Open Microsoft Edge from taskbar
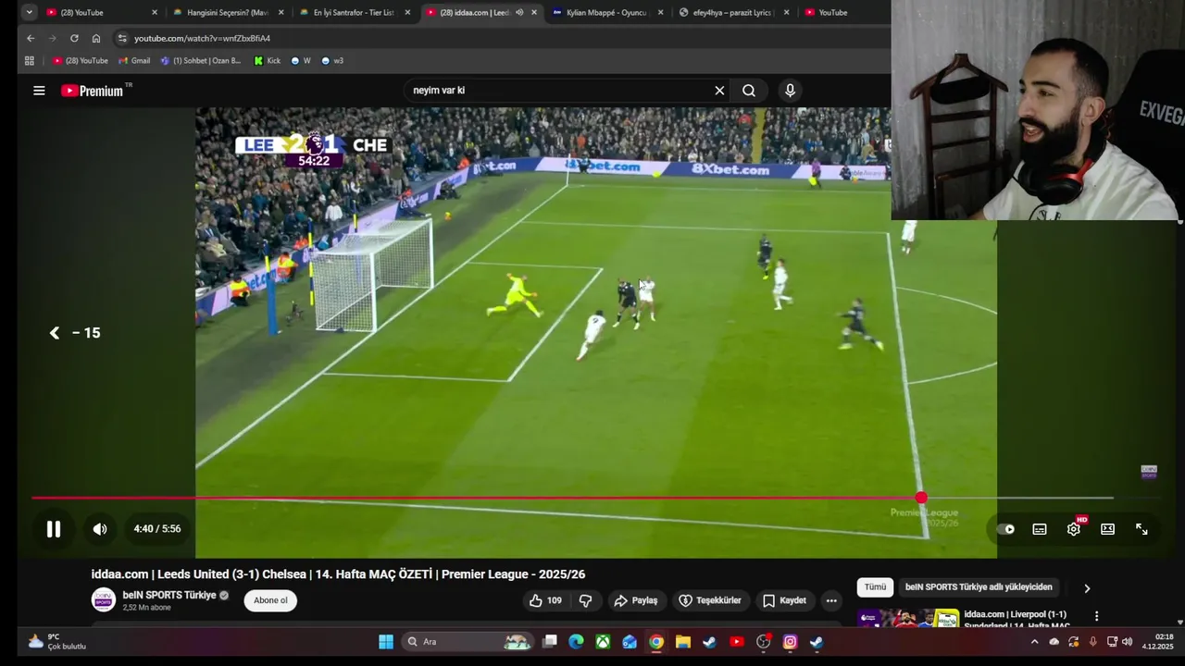This screenshot has width=1185, height=666. pos(576,642)
